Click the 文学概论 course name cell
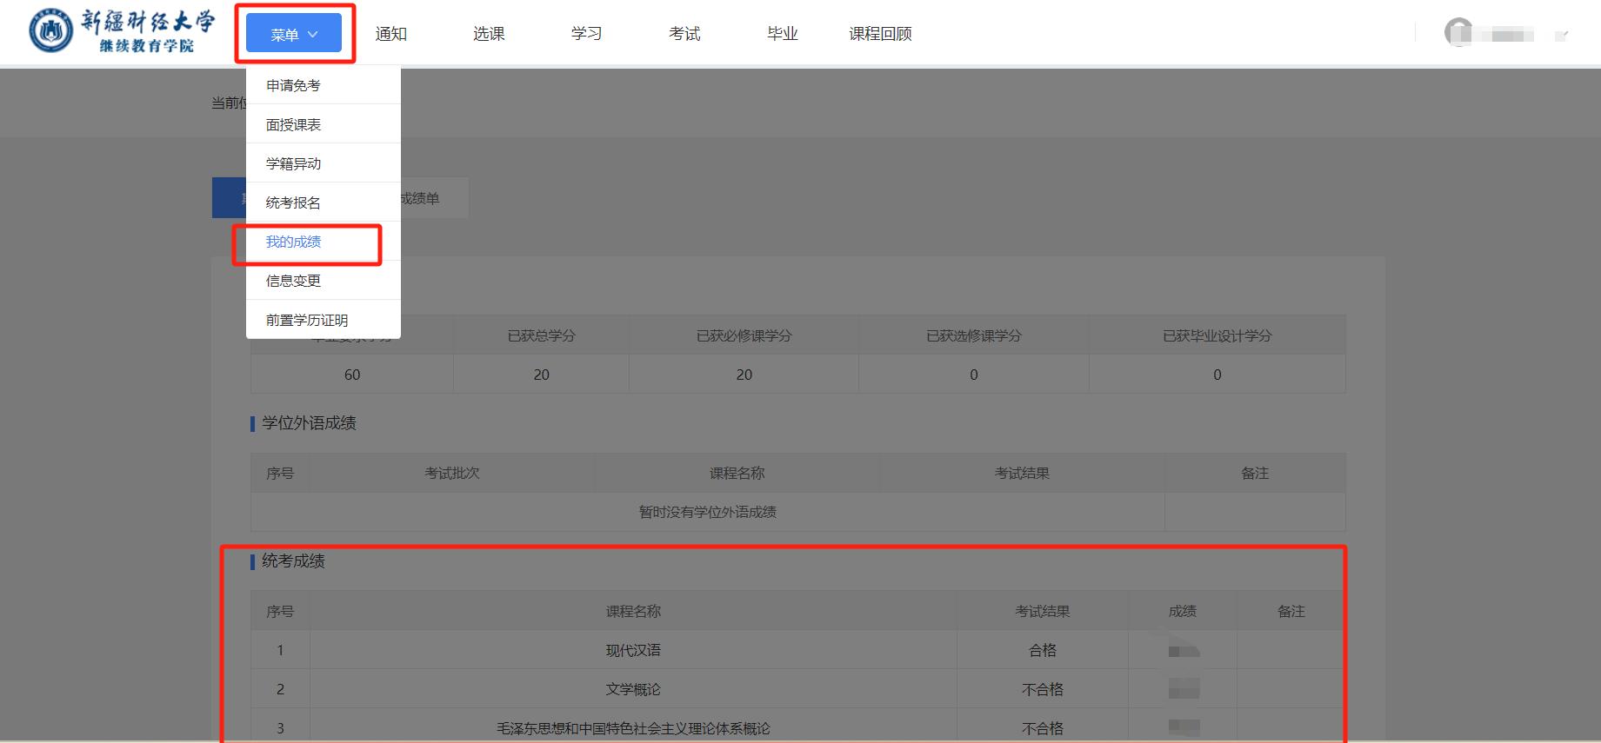The height and width of the screenshot is (743, 1601). [633, 689]
